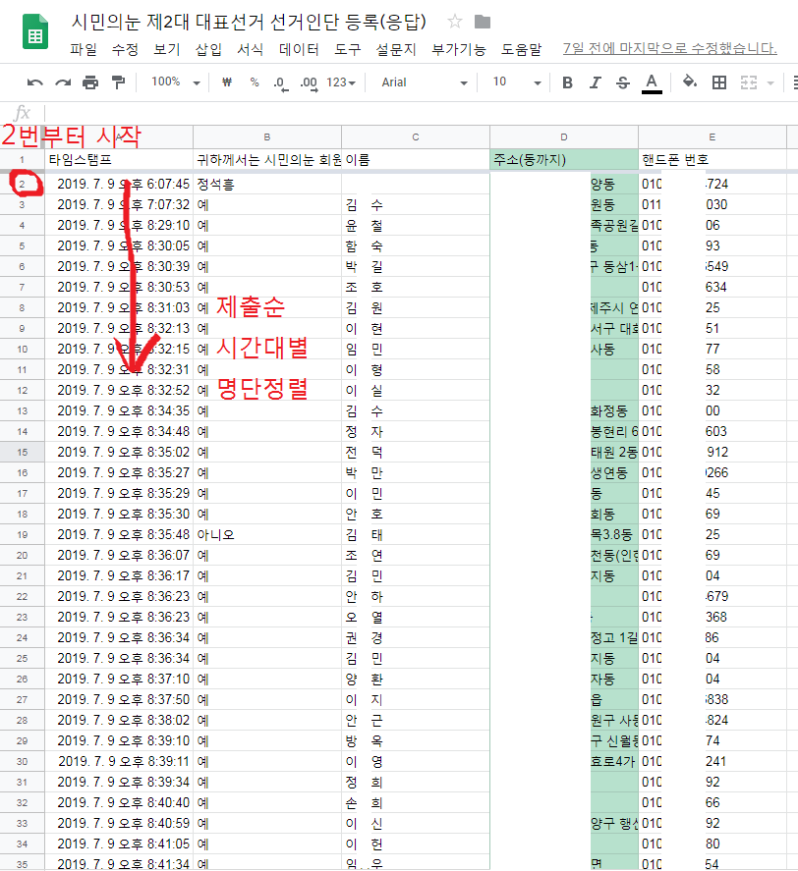This screenshot has height=871, width=798.
Task: Toggle bold formatting
Action: click(567, 82)
